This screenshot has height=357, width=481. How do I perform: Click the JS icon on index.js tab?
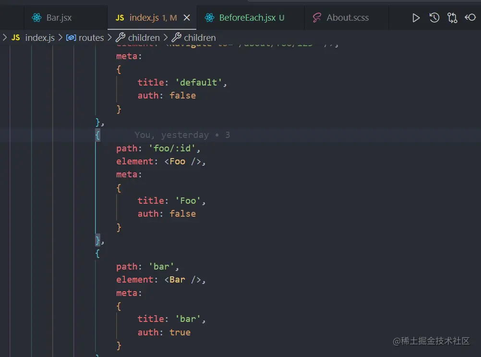click(x=120, y=18)
